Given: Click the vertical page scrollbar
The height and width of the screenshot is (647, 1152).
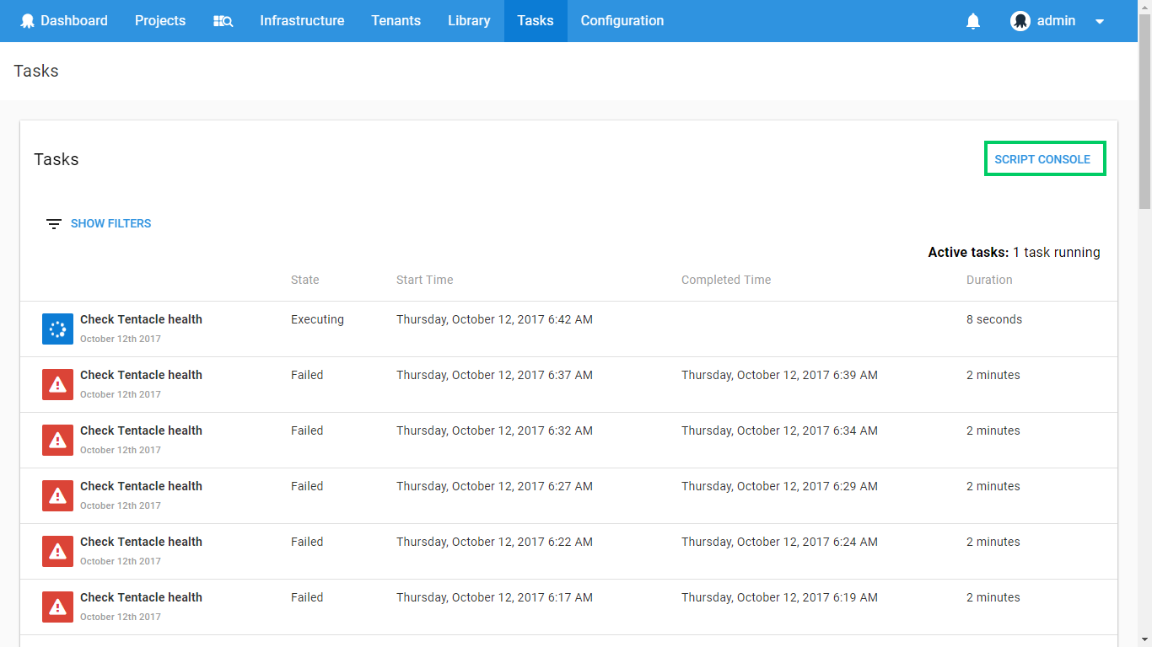Looking at the screenshot, I should (1144, 323).
